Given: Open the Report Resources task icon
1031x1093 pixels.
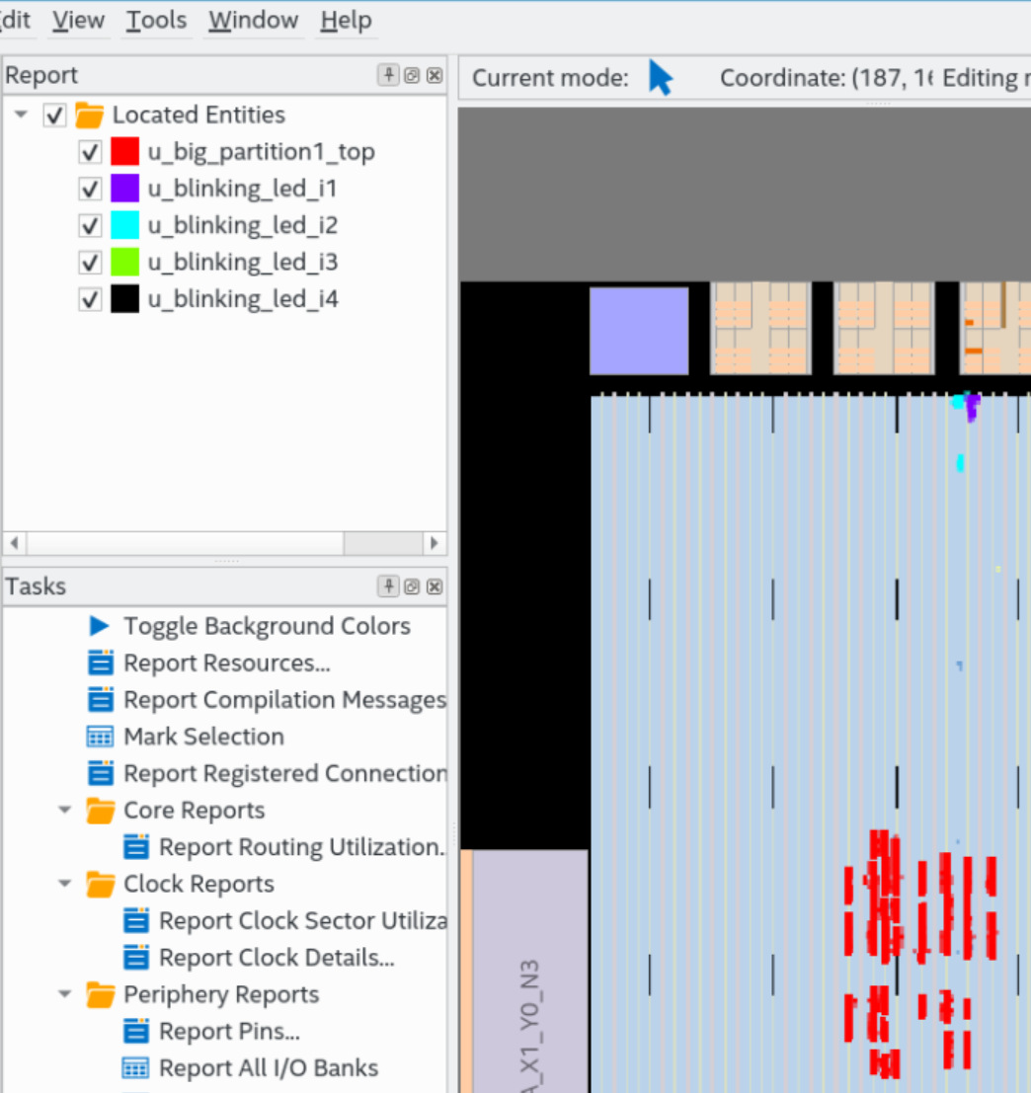Looking at the screenshot, I should point(101,663).
